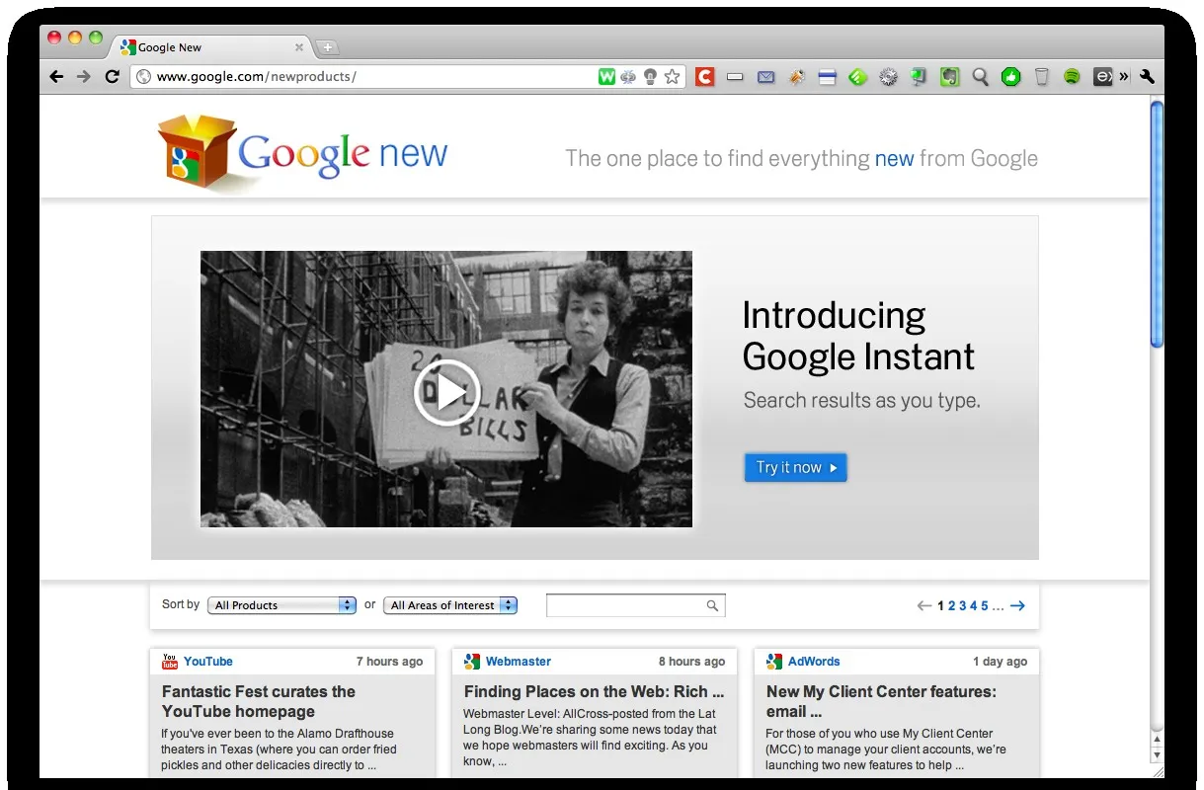Open 'Finding Places on the Web' article
The image size is (1204, 790).
click(594, 691)
